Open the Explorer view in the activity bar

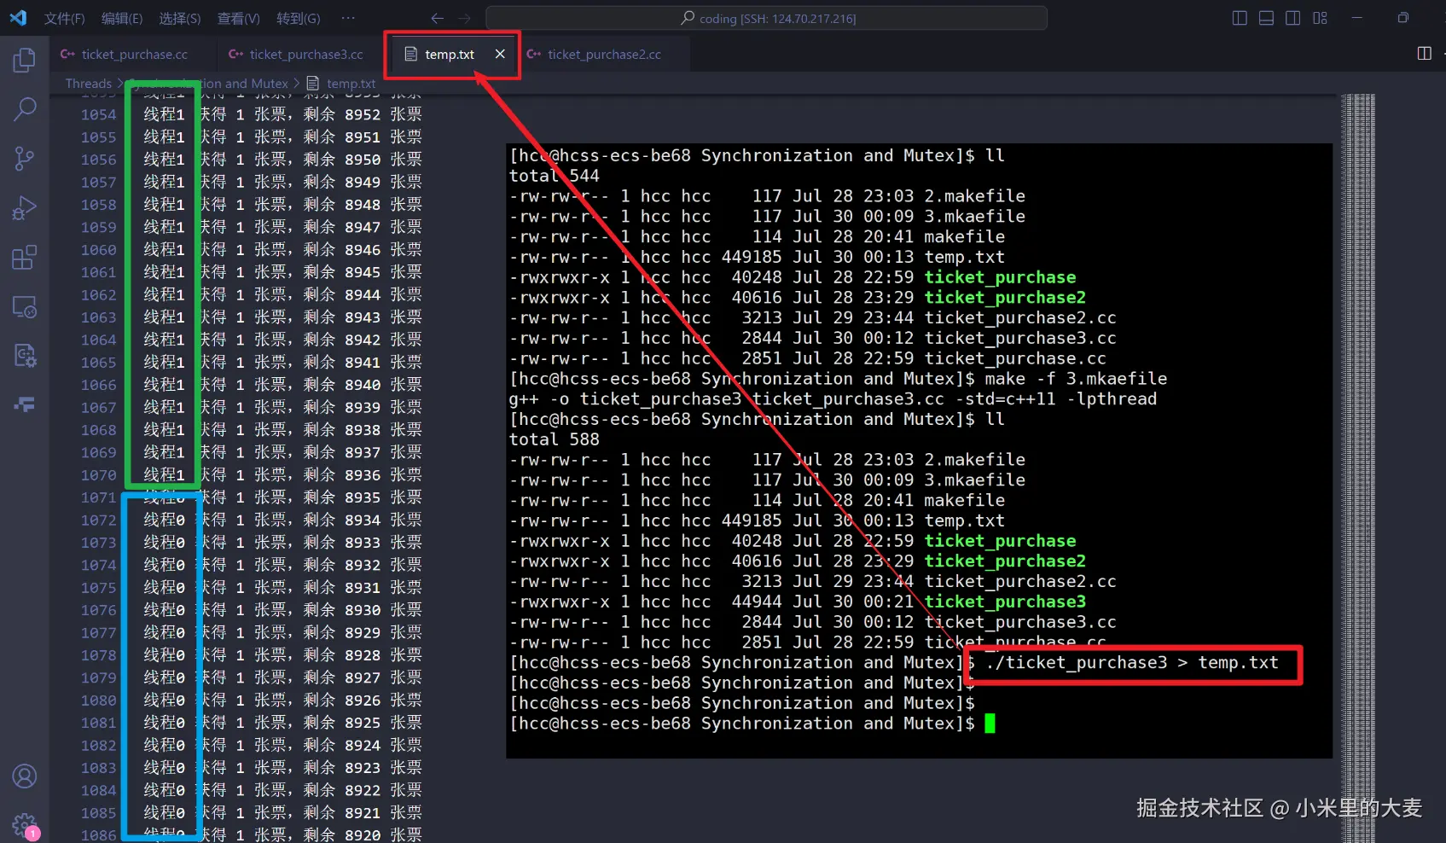pos(25,60)
